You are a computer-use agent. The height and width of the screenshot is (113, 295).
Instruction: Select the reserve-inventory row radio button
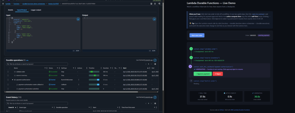[x=8, y=75]
